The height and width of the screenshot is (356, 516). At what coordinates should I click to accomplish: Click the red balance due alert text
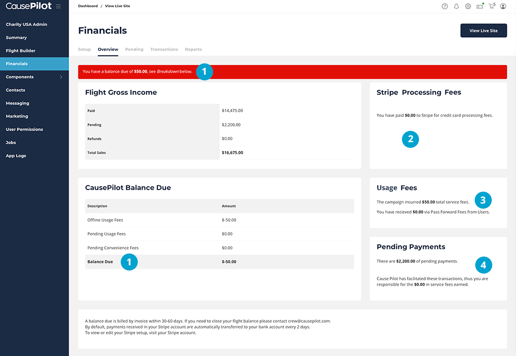point(137,71)
